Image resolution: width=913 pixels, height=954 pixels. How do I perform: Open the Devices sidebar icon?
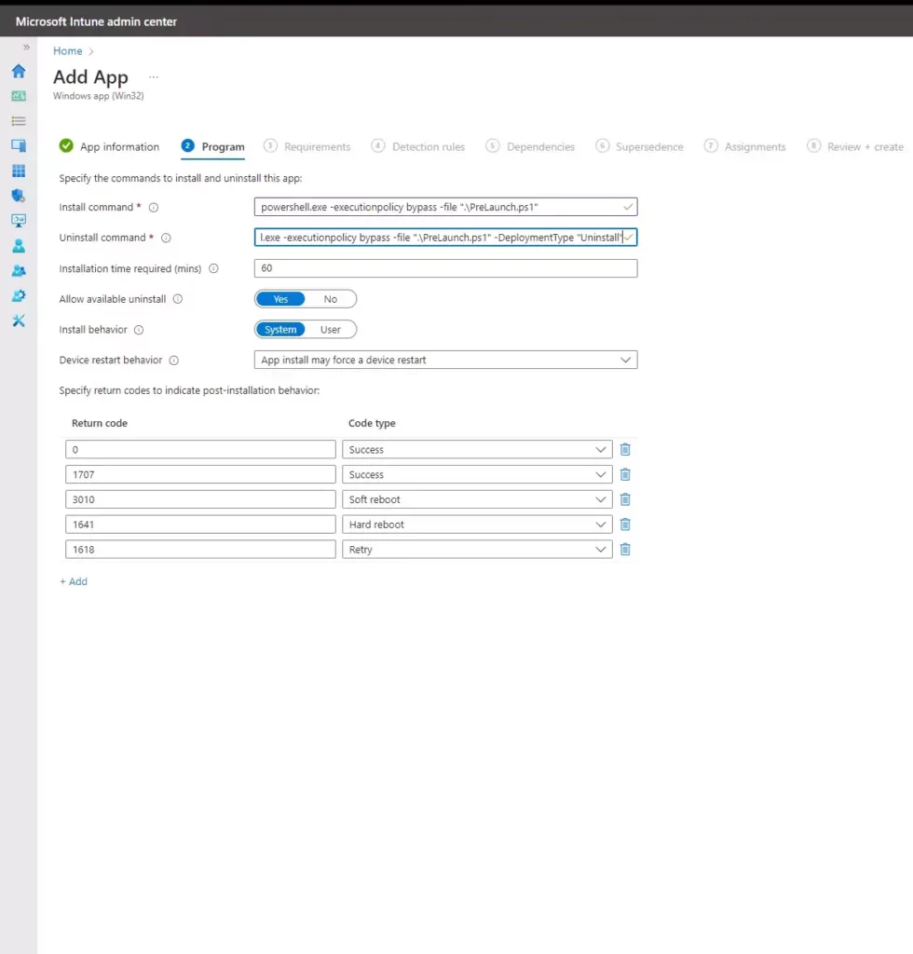pos(19,146)
